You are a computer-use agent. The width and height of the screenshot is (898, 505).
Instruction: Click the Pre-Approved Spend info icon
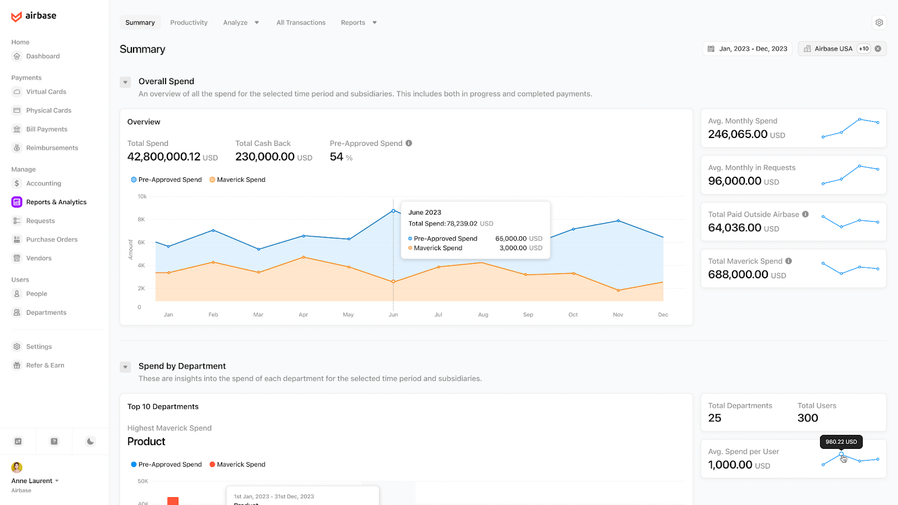(x=409, y=143)
